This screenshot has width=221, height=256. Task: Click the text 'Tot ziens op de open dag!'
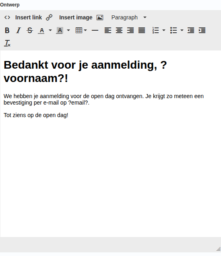(36, 115)
